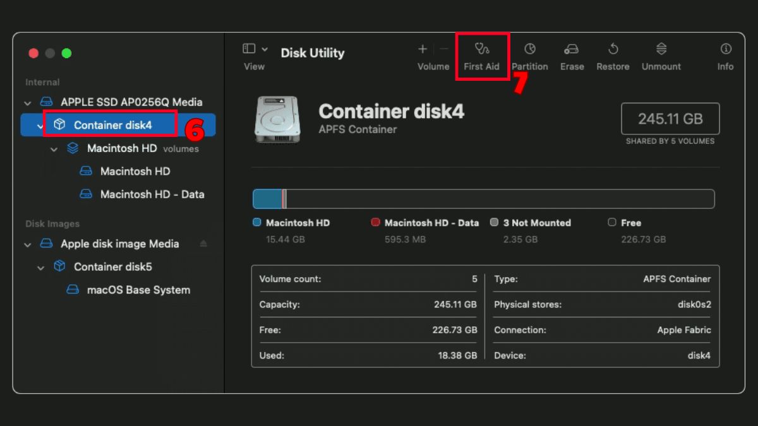Click the Disk Utility window title
758x426 pixels.
pyautogui.click(x=313, y=52)
